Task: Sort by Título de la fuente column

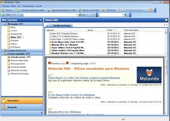Action: pos(131,30)
